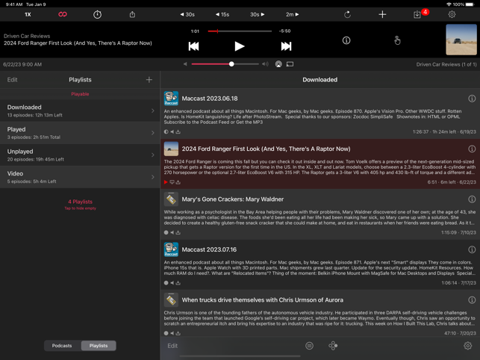The height and width of the screenshot is (360, 480).
Task: Open the list options menu icon
Action: 309,346
